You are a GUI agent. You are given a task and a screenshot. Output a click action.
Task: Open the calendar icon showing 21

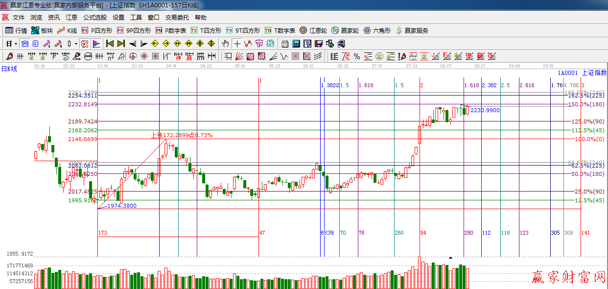(x=284, y=44)
